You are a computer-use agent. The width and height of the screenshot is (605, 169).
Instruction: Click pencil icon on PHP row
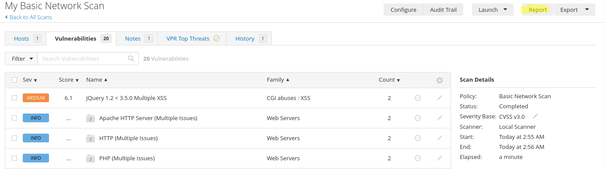(x=440, y=158)
